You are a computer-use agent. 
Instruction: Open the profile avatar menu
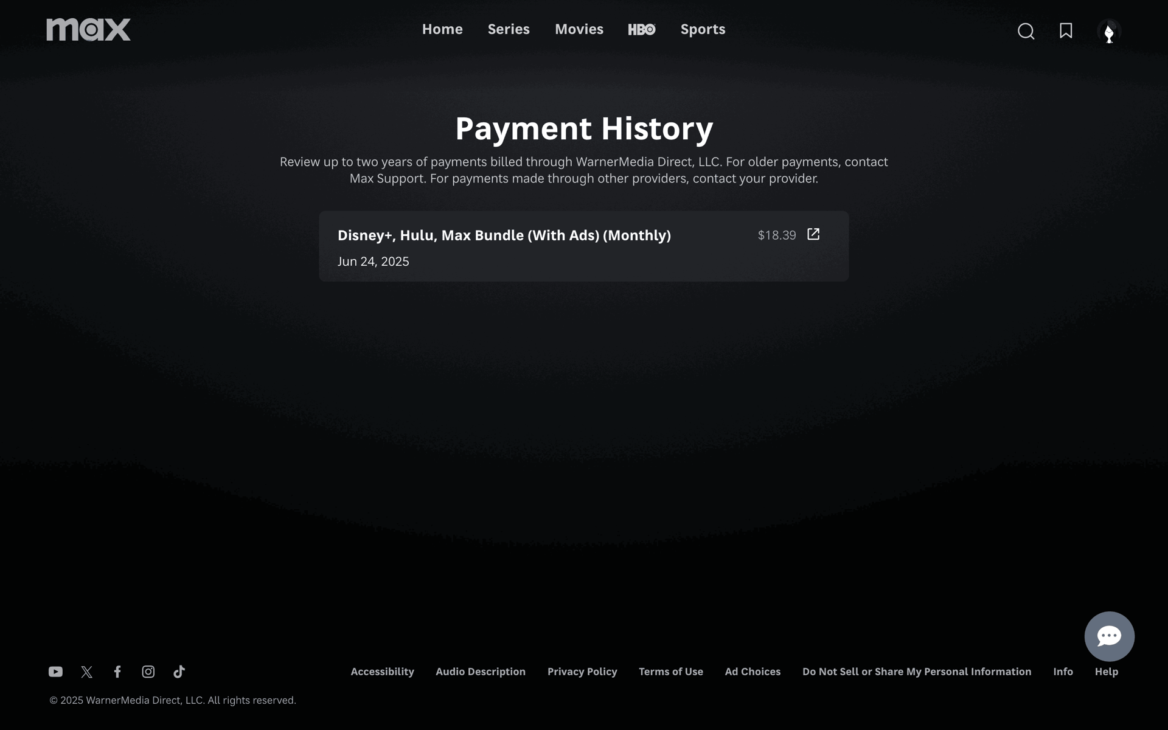(1109, 31)
